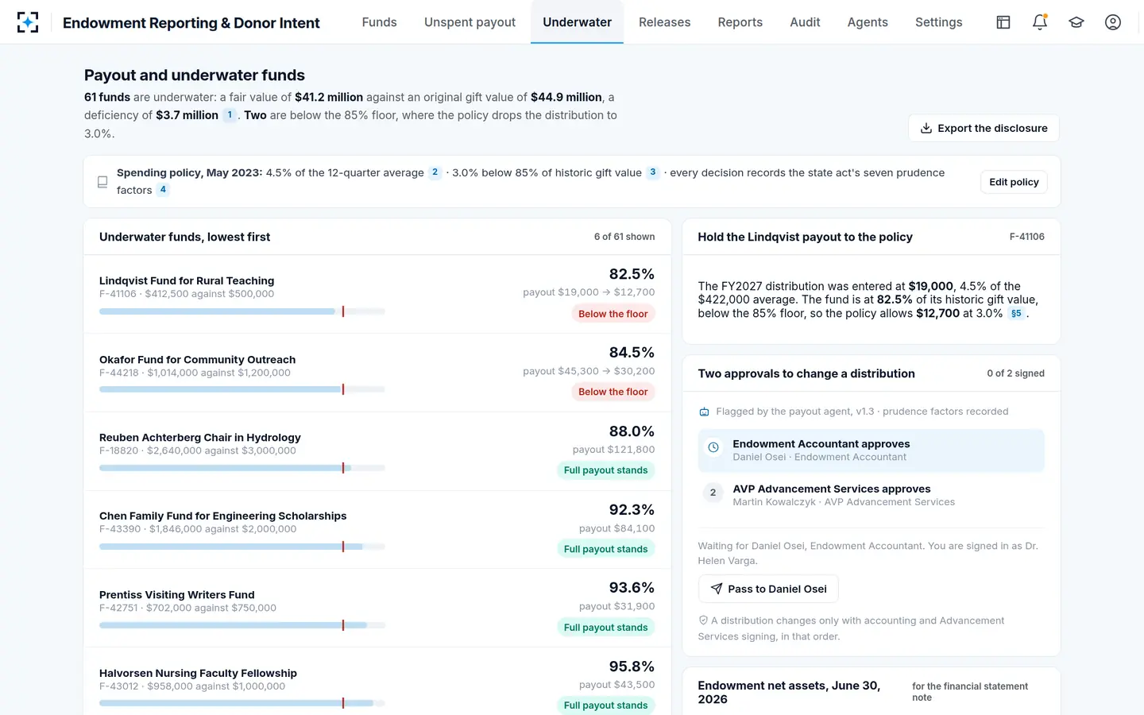Click the spending policy document icon
Viewport: 1144px width, 715px height.
pos(102,182)
